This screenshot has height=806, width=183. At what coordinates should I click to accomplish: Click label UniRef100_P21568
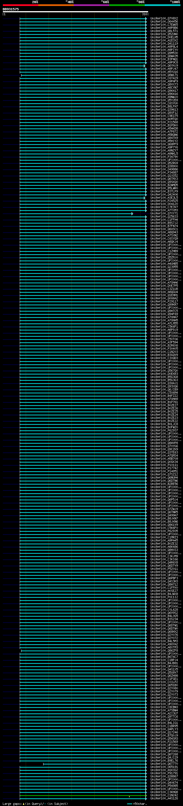pos(164,122)
